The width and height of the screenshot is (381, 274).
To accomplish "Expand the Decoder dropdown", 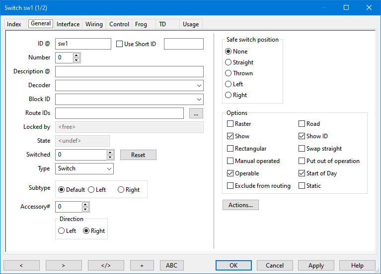I will pos(199,86).
